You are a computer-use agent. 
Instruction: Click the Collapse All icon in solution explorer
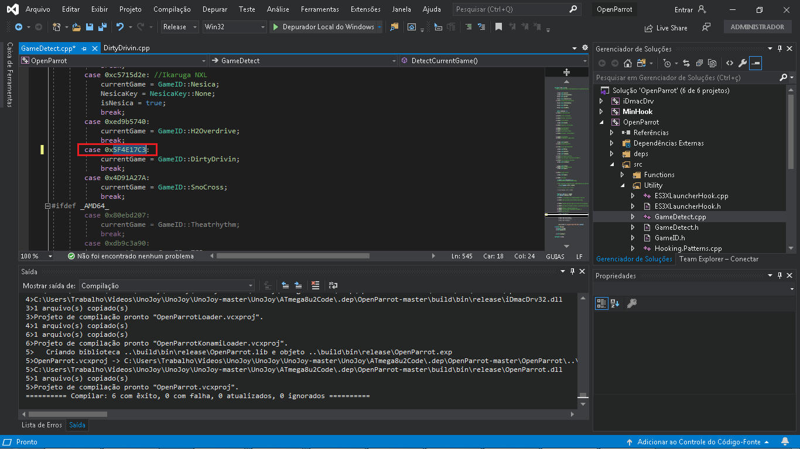699,63
